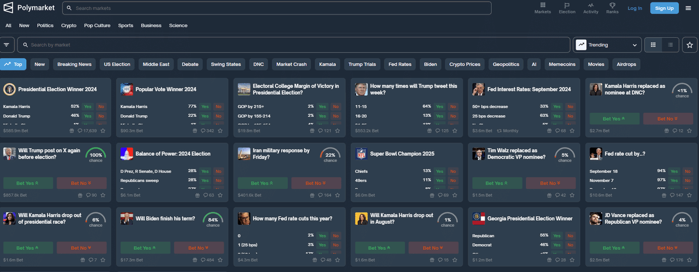
Task: Click the Log In link
Action: (x=635, y=8)
